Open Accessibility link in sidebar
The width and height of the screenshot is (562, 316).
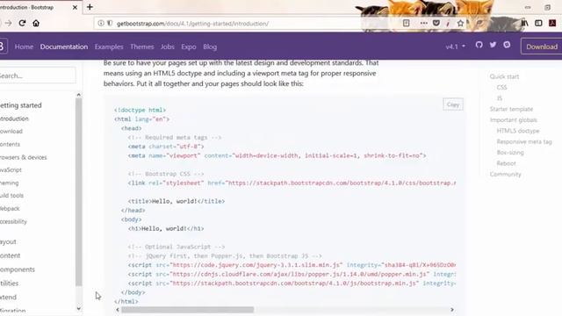(x=14, y=221)
